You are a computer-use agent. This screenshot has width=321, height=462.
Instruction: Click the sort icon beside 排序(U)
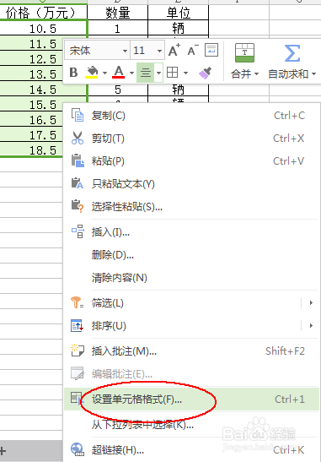[78, 325]
